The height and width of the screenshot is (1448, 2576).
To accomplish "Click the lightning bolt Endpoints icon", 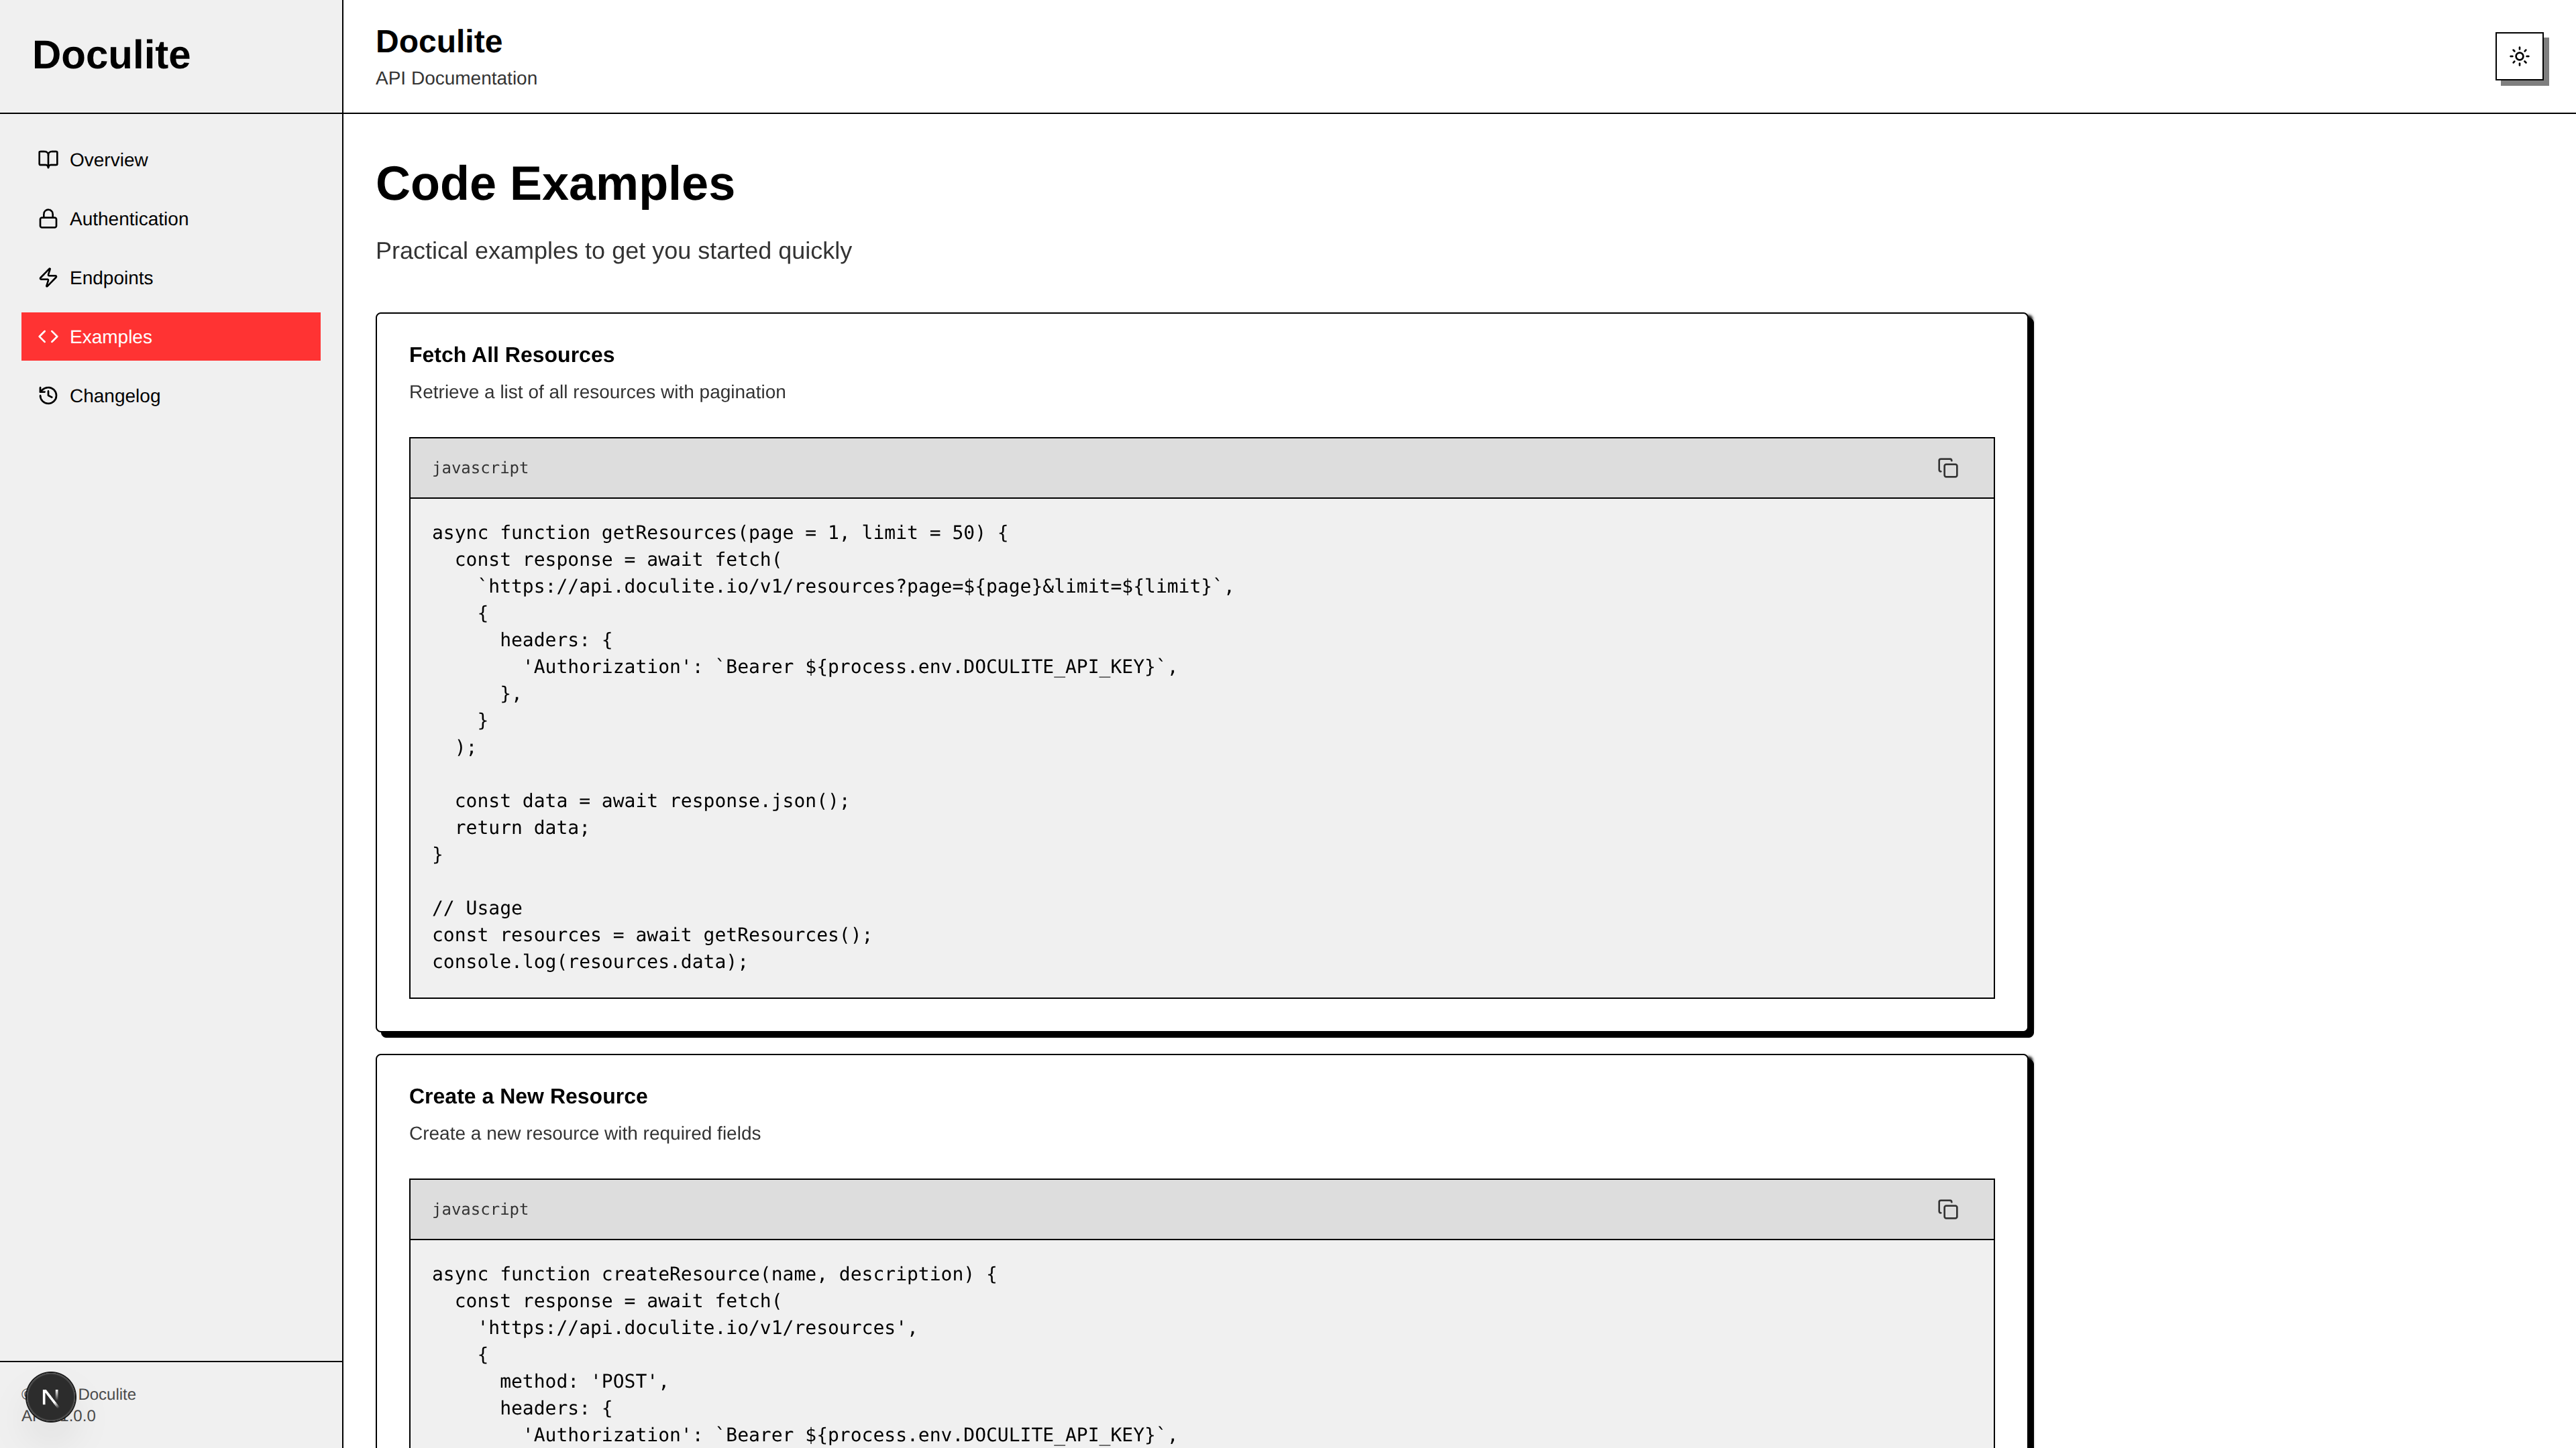I will pos(48,278).
